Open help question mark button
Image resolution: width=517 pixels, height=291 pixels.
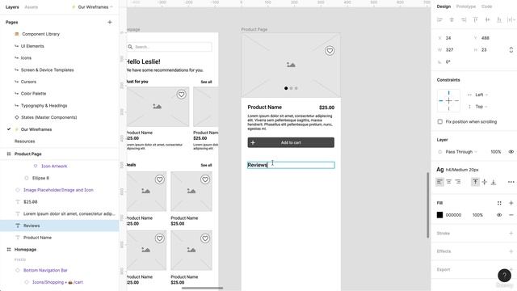click(x=504, y=276)
